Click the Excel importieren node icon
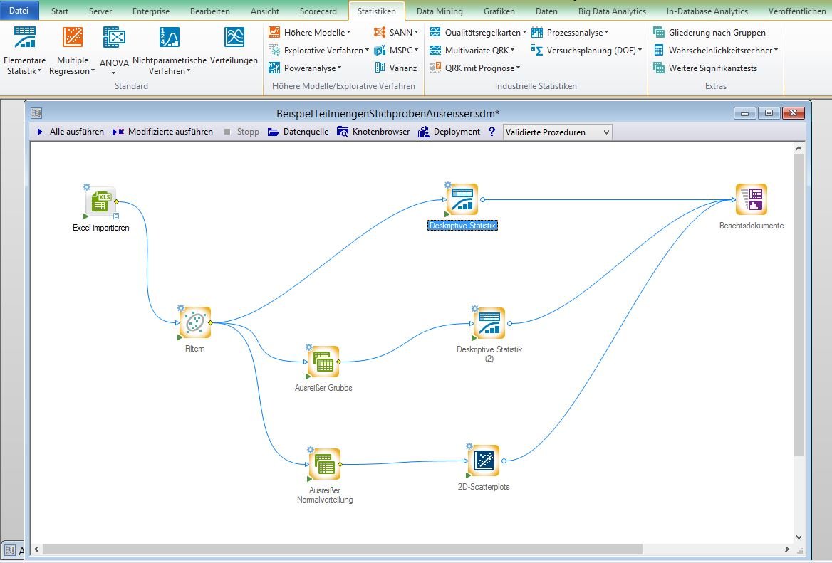Image resolution: width=832 pixels, height=563 pixels. 100,201
